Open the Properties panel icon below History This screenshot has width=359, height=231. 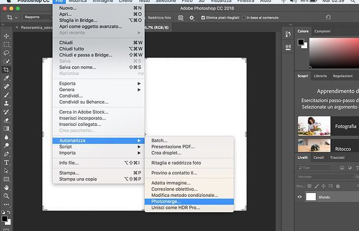(x=288, y=48)
